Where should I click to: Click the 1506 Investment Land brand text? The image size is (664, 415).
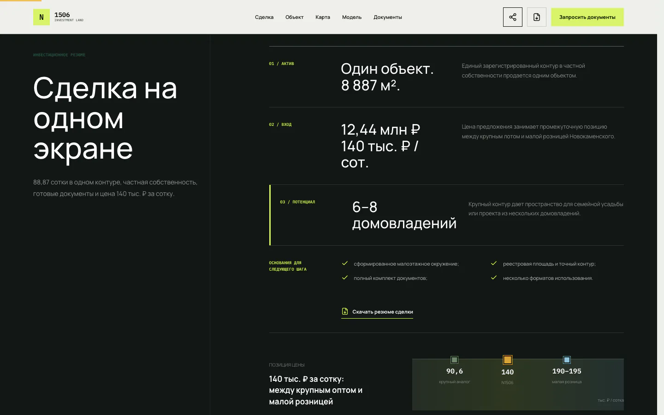[x=69, y=17]
